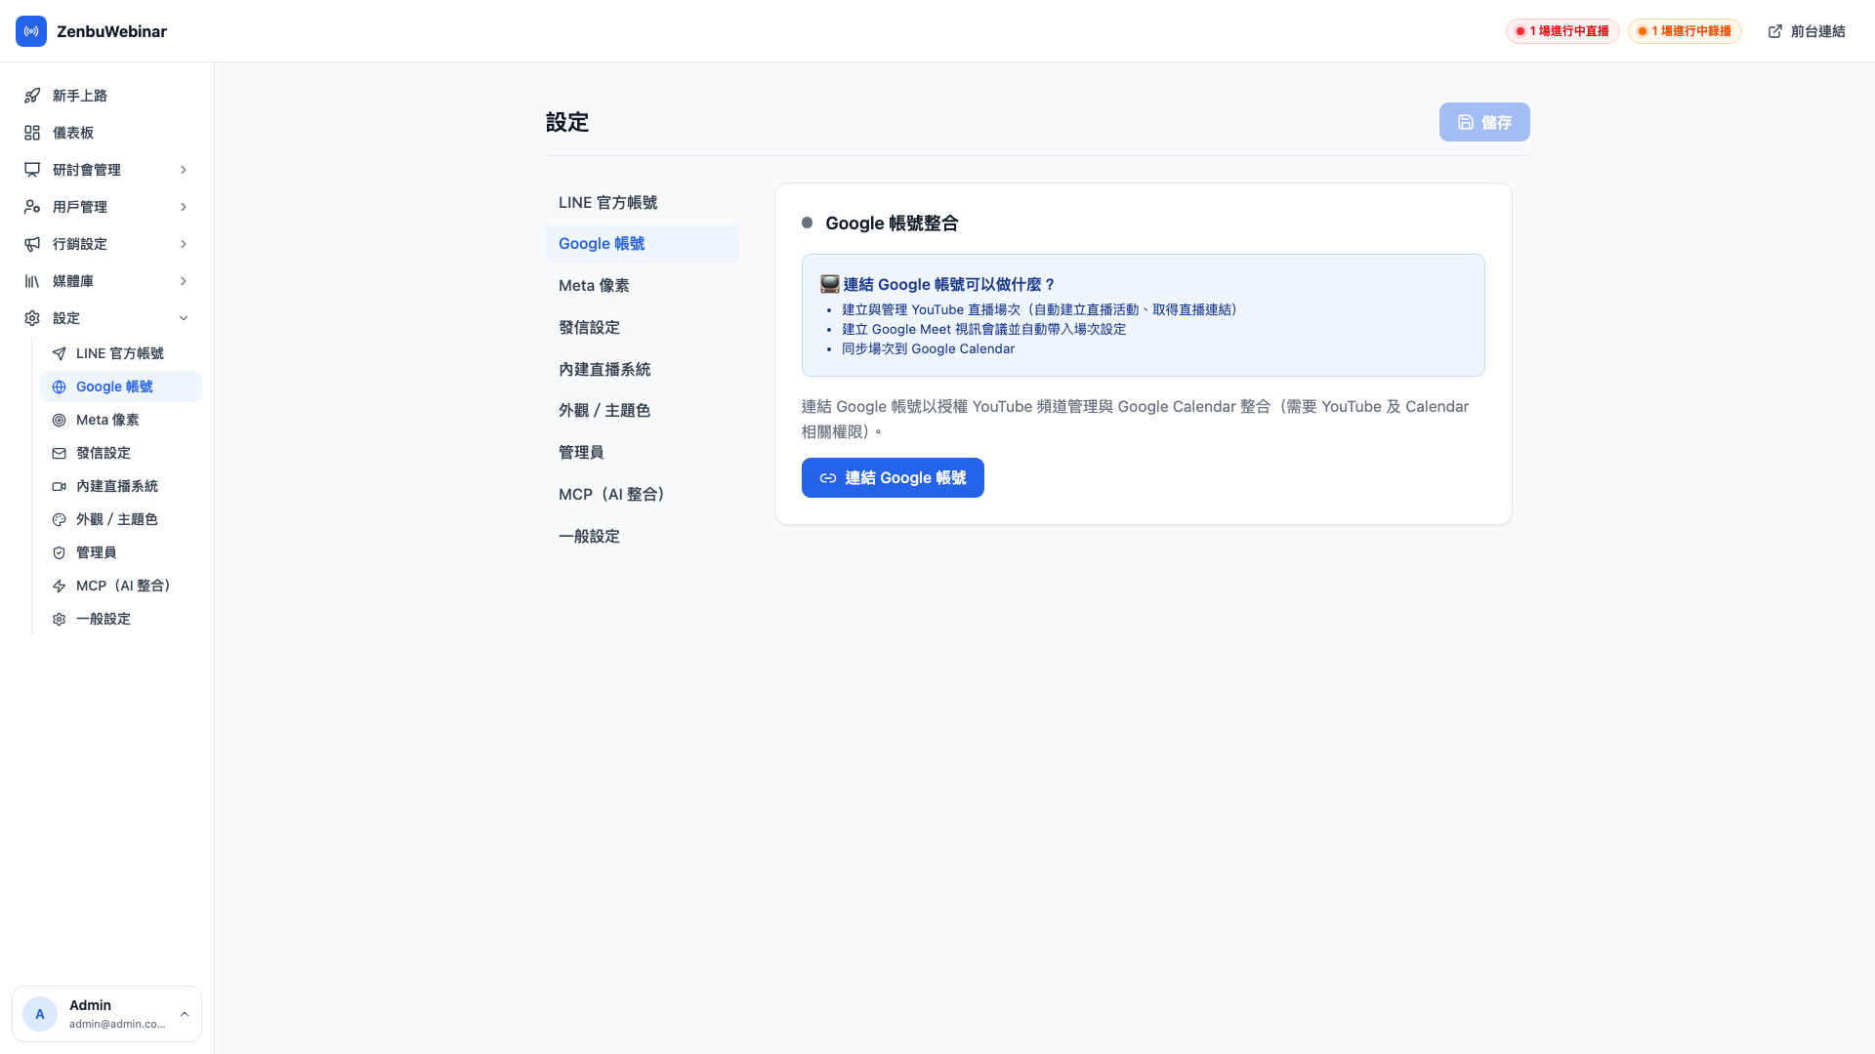Open 用戶管理 in the sidebar
This screenshot has height=1054, width=1875.
(x=107, y=207)
